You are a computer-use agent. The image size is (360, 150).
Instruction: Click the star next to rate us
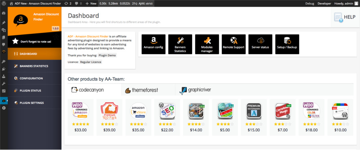pos(15,41)
